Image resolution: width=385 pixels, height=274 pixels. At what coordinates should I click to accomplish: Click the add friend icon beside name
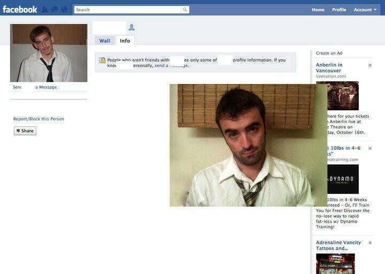point(132,27)
